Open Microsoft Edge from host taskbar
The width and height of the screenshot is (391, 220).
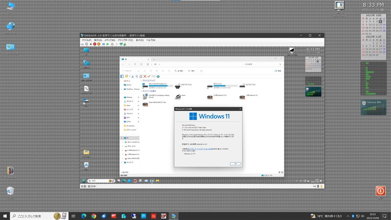84,216
